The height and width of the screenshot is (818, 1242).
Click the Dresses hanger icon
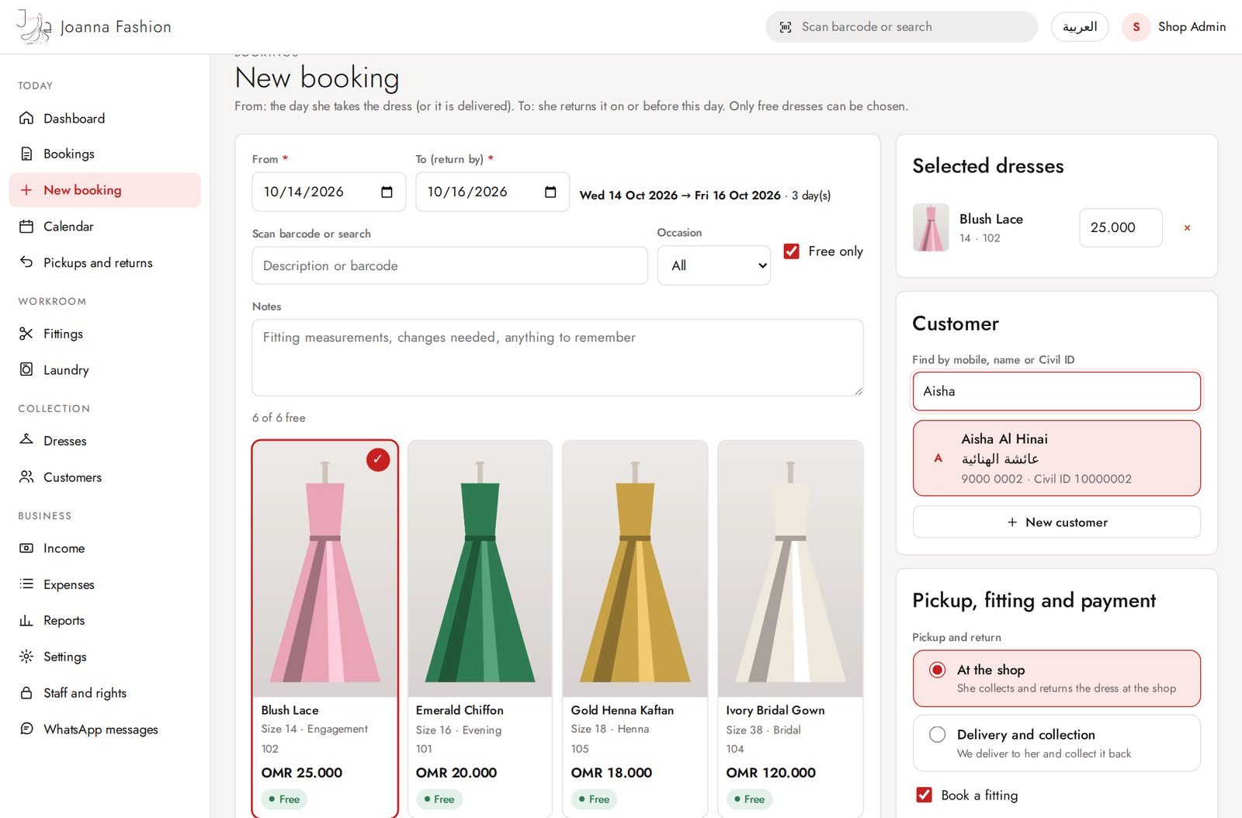[x=26, y=440]
